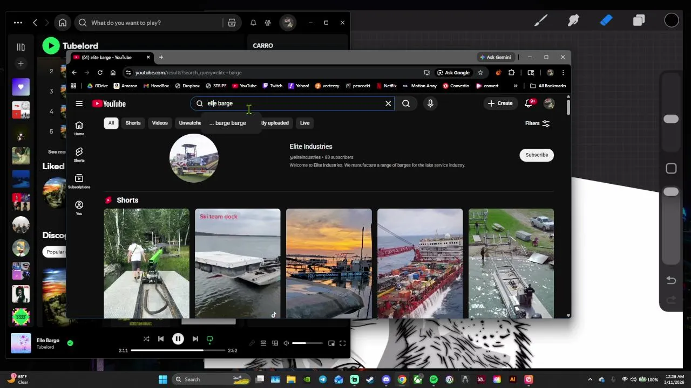Image resolution: width=691 pixels, height=388 pixels.
Task: Open YouTube search Filters
Action: click(537, 123)
